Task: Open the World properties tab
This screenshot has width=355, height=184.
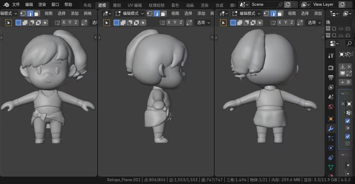Action: 331,107
